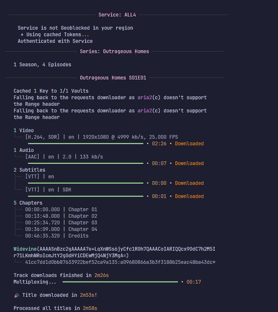The width and height of the screenshot is (278, 312).
Task: Click the Audio track progress bar
Action: (86, 163)
